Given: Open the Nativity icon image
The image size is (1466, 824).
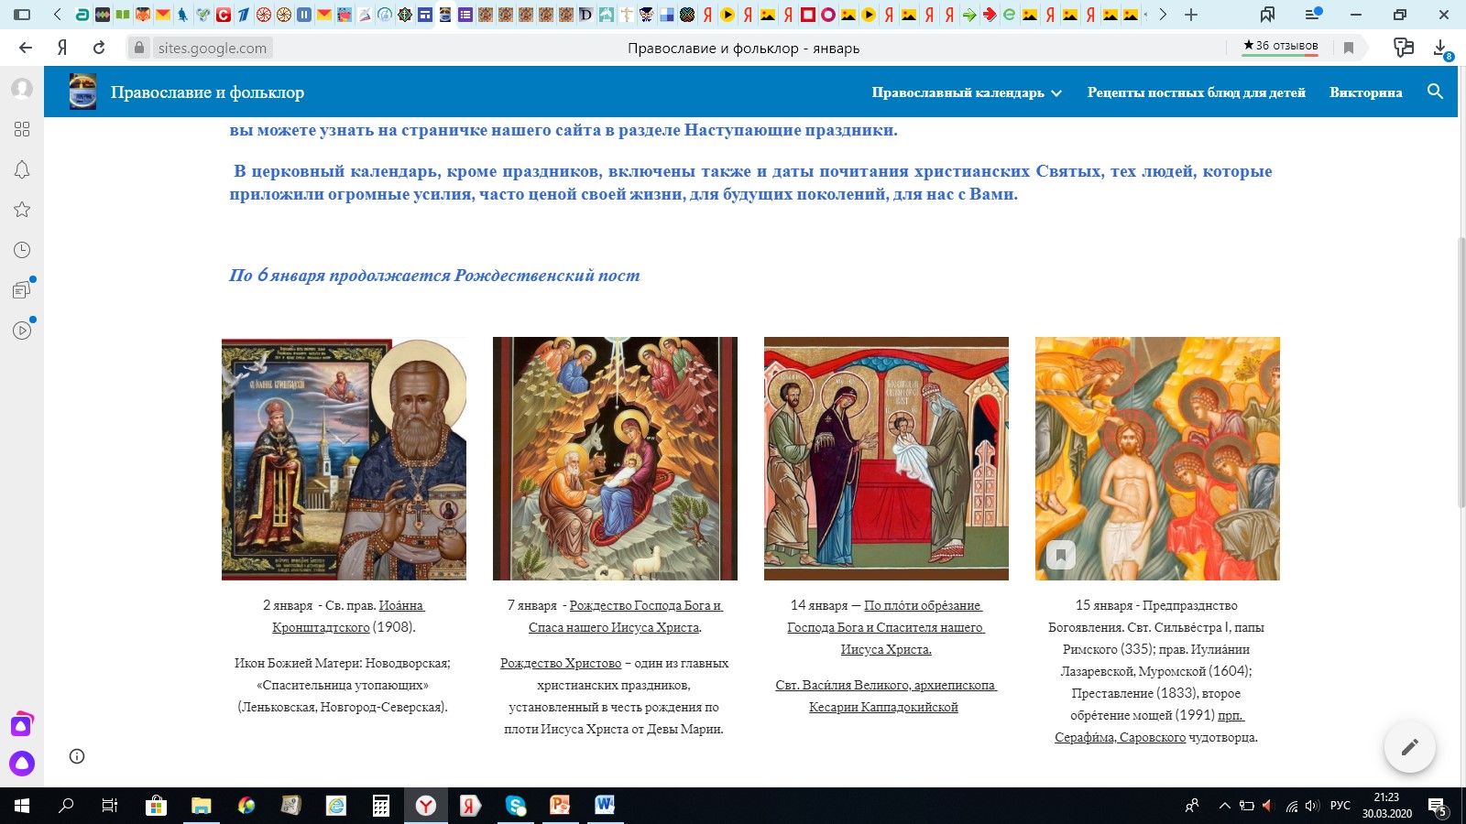Looking at the screenshot, I should point(615,459).
